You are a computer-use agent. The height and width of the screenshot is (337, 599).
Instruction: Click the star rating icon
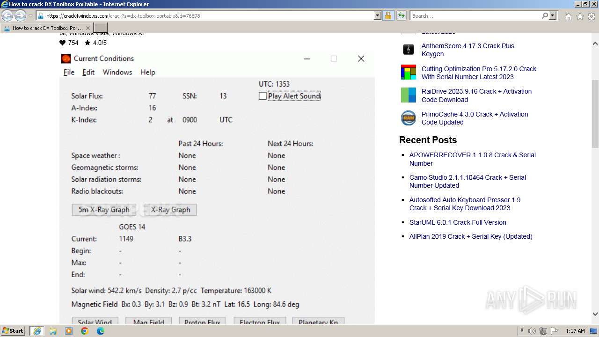pos(88,43)
